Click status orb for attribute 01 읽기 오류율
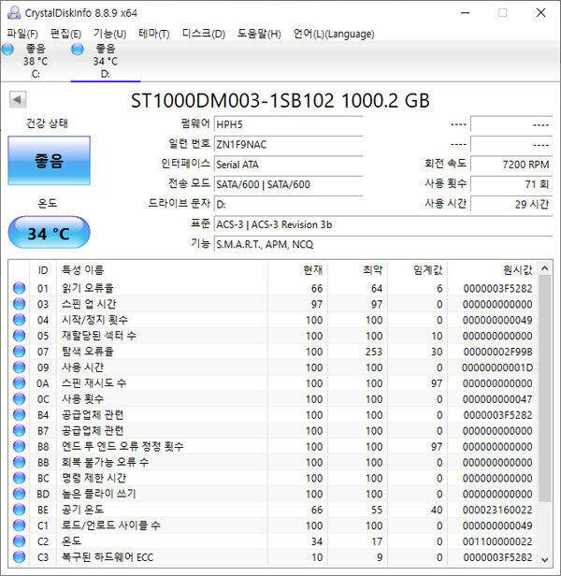The width and height of the screenshot is (561, 576). (x=19, y=288)
